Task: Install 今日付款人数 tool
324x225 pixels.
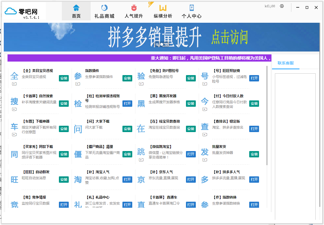Action: 254,104
